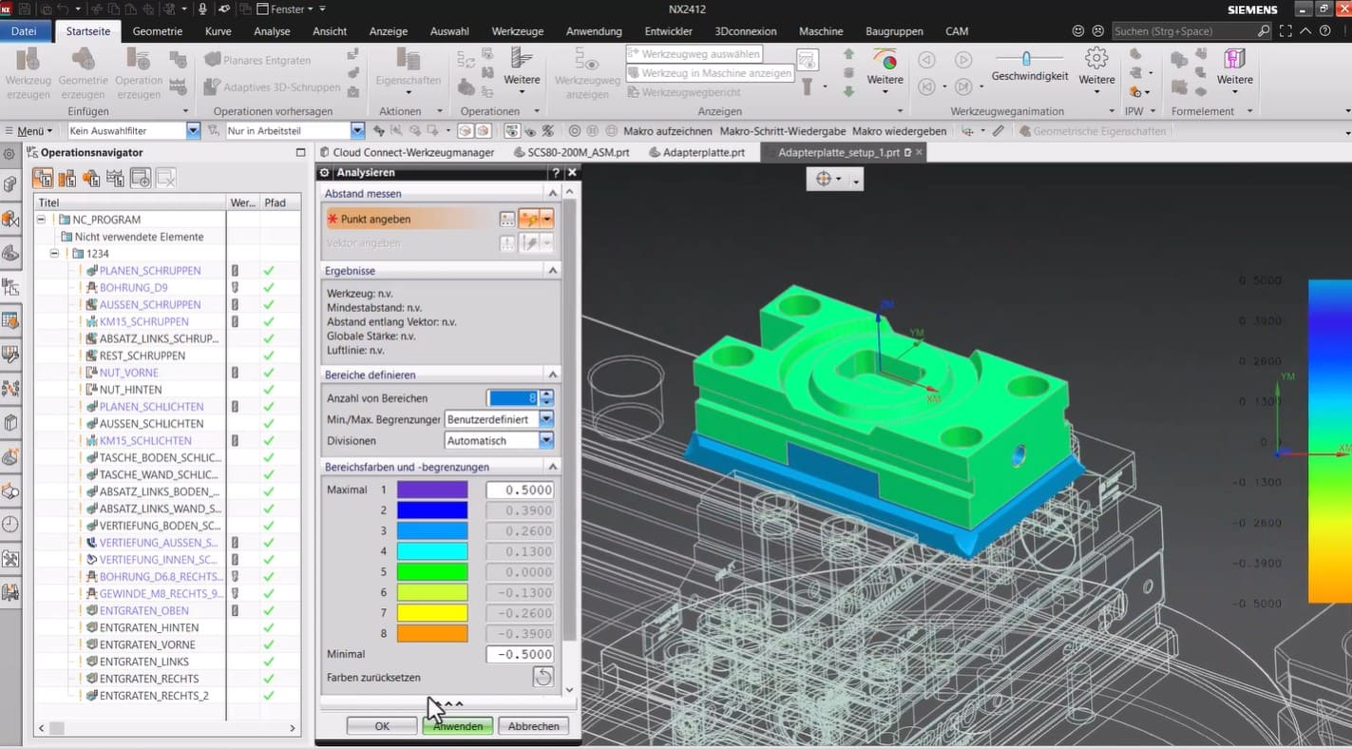Collapse the 1234 program group
This screenshot has width=1352, height=749.
[x=55, y=254]
